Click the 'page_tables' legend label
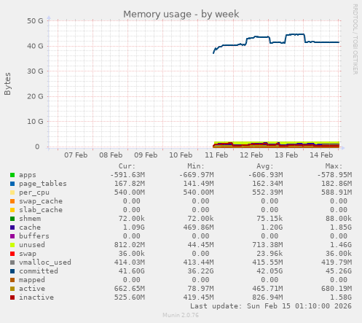The height and width of the screenshot is (323, 362). (x=43, y=184)
